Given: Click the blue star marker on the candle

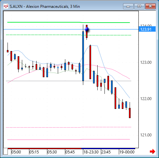Looking at the screenshot, I should 87,29.
